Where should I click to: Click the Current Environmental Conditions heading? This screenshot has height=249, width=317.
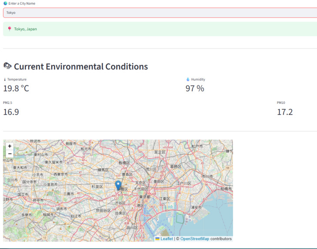point(81,66)
